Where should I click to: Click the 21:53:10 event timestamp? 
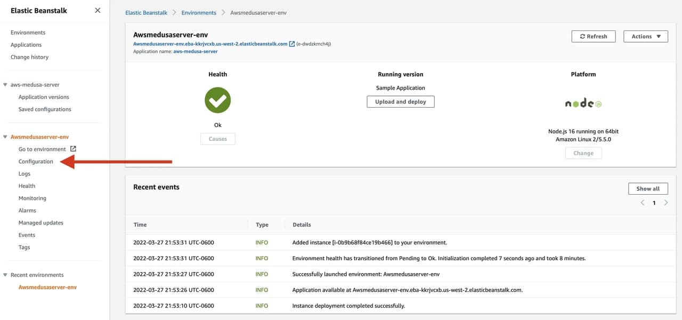tap(174, 306)
